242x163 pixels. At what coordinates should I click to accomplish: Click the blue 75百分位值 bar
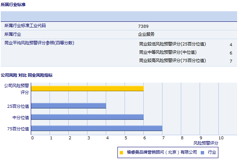pos(96,128)
